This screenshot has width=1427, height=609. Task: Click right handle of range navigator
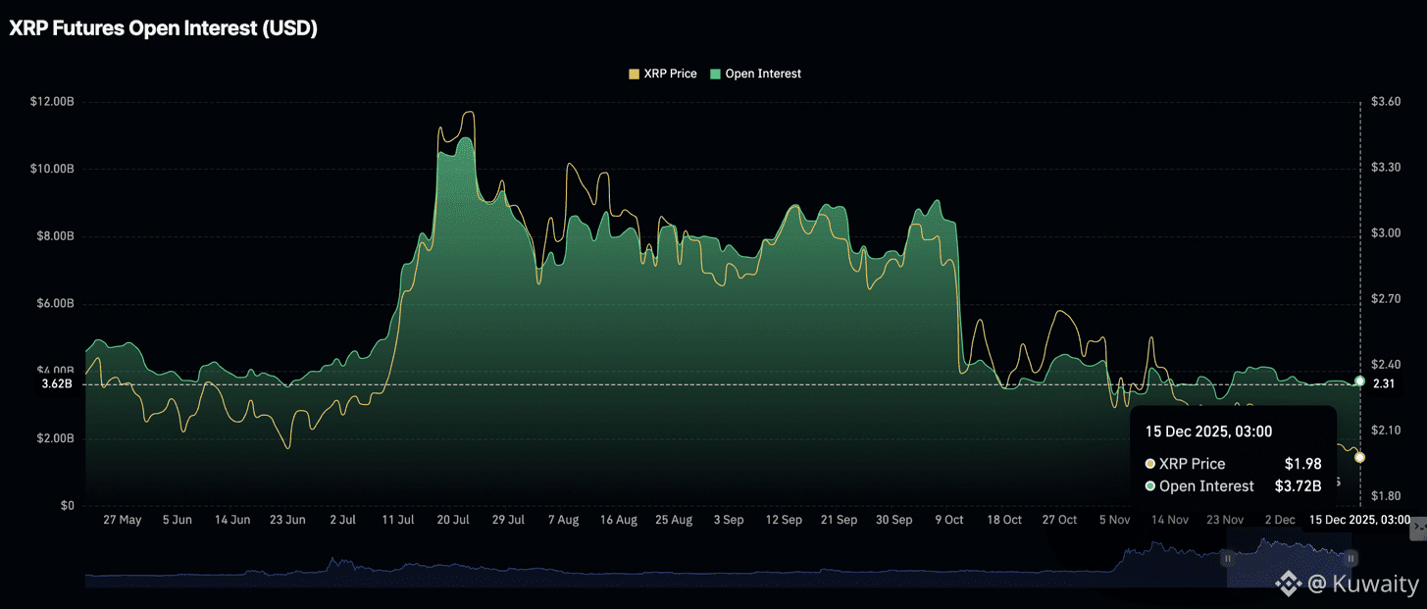click(1351, 558)
